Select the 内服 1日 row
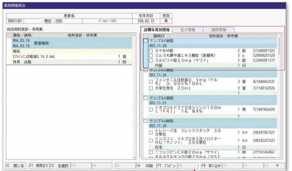 213,65
